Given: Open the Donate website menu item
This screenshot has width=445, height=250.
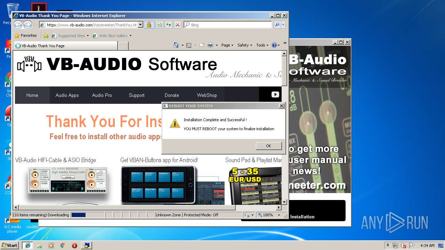Looking at the screenshot, I should coord(172,95).
